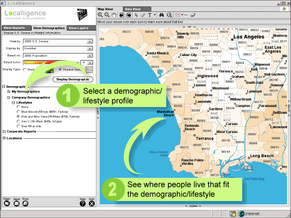Select the None lifestyle radio button
The width and height of the screenshot is (291, 218).
[18, 107]
